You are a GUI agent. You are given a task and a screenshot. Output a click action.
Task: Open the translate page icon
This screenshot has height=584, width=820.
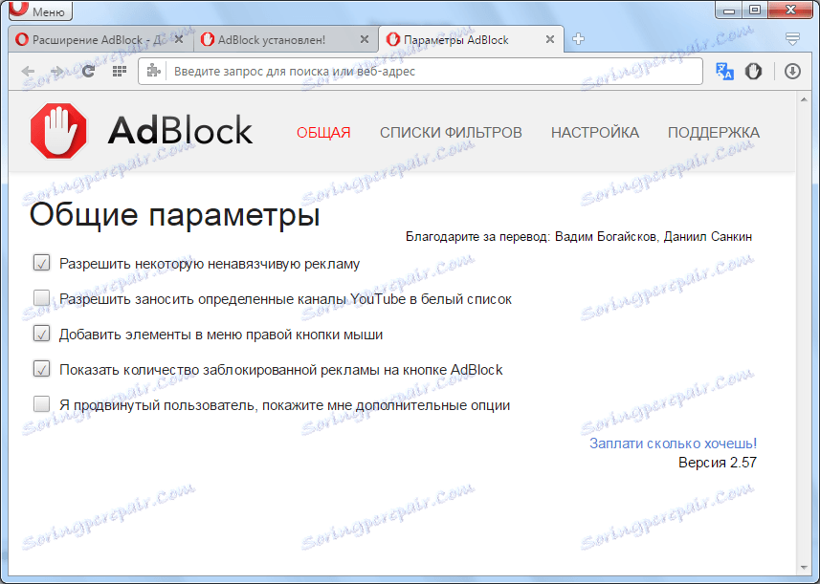point(724,71)
